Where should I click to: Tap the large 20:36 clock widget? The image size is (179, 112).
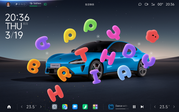click(17, 17)
